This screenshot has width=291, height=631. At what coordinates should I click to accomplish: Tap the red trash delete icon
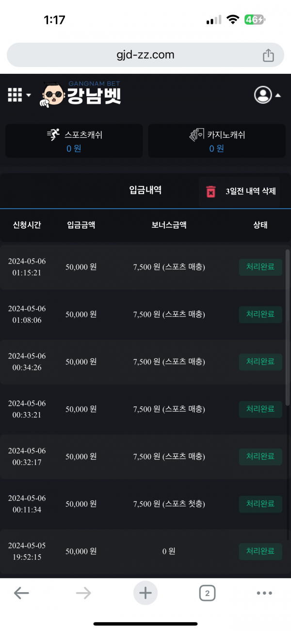(211, 191)
